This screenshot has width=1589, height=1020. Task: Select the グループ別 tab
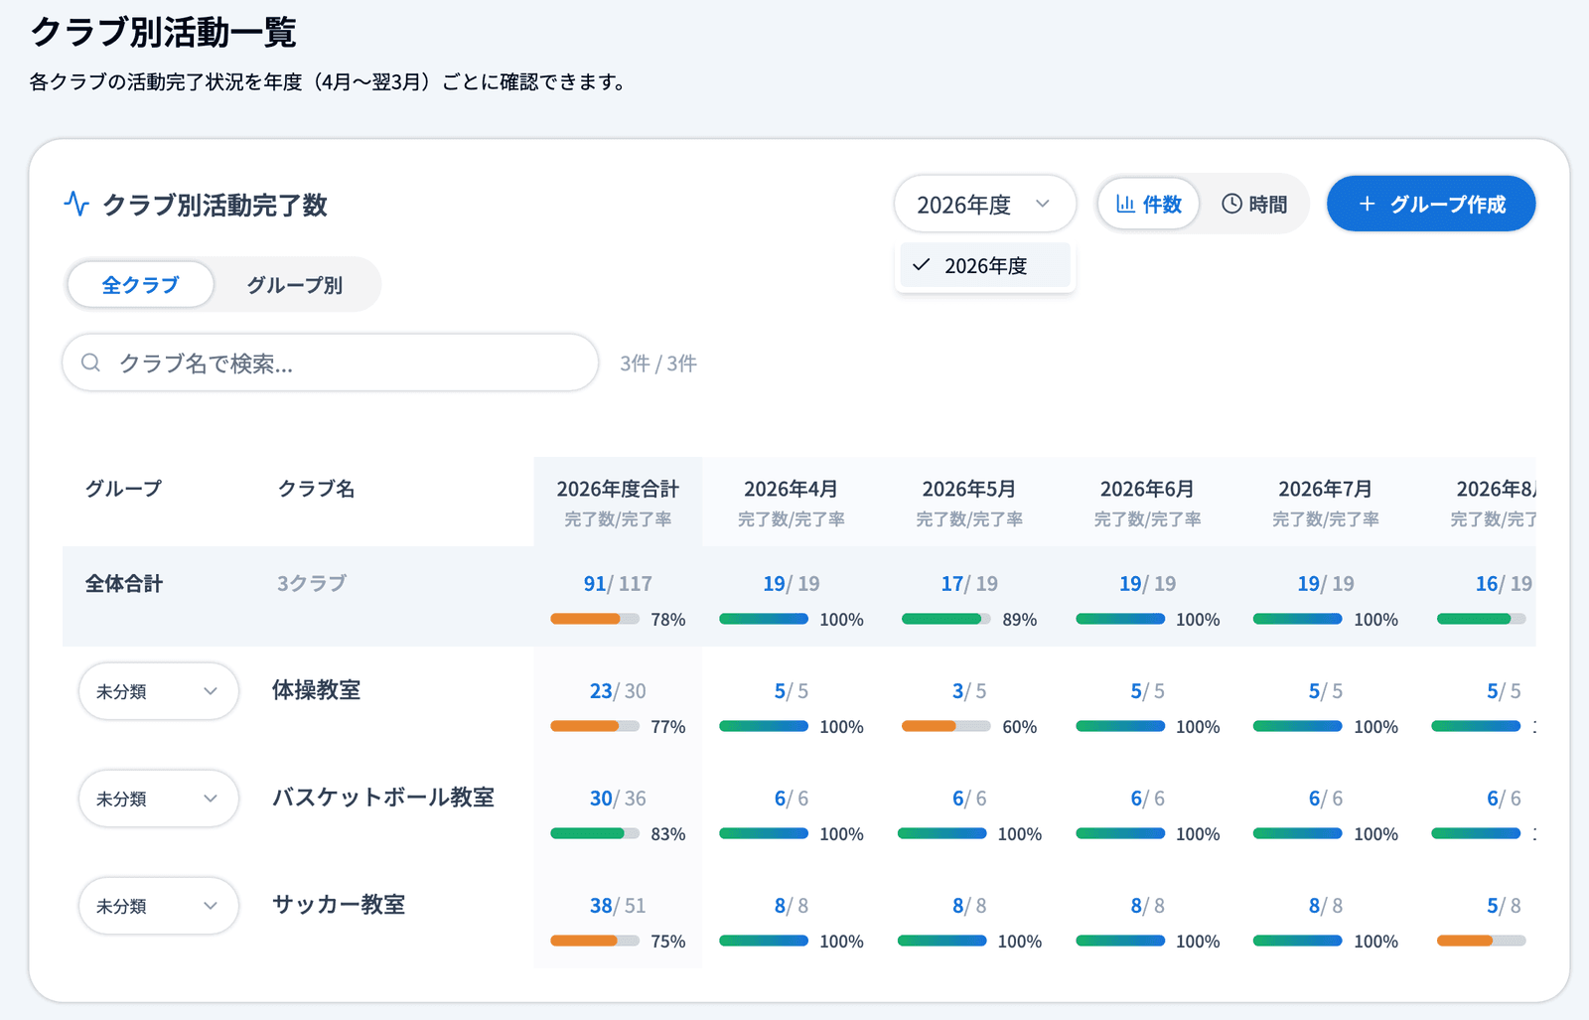click(x=295, y=285)
